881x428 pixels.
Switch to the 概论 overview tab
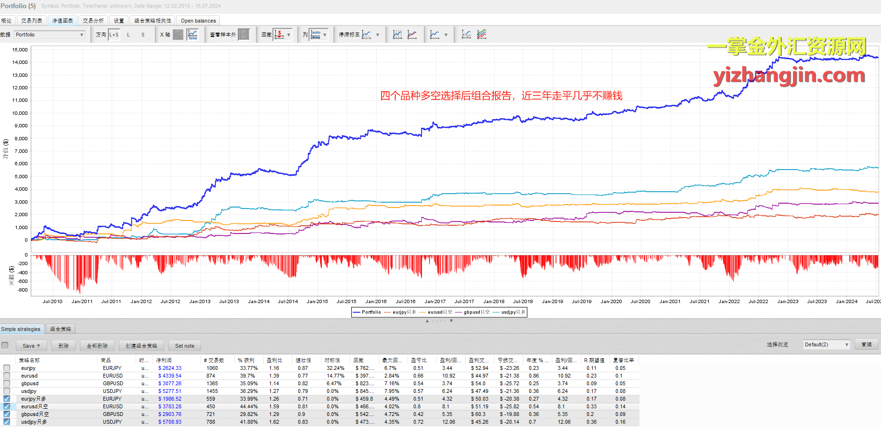6,21
